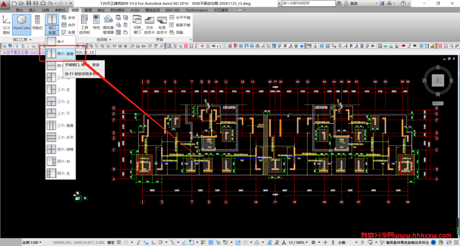Click 垂直平铺 tile vertically
The image size is (460, 246).
180,25
